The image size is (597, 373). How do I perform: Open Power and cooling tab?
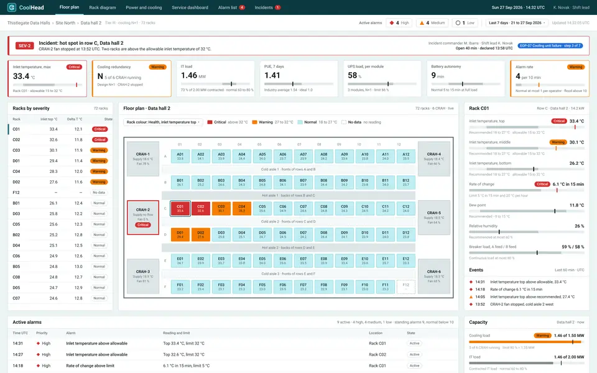click(144, 7)
